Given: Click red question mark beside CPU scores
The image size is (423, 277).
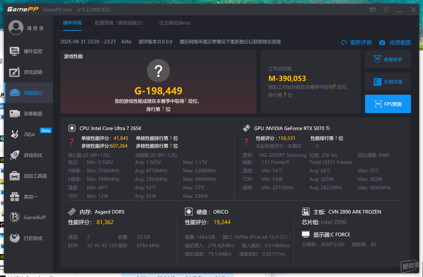Looking at the screenshot, I should pos(71,142).
